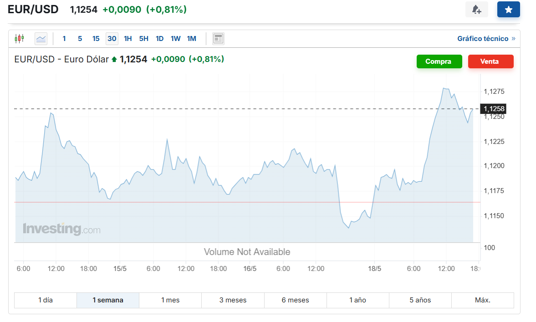Add EUR/USD to watchlist with star icon
The width and height of the screenshot is (536, 322).
[x=508, y=10]
